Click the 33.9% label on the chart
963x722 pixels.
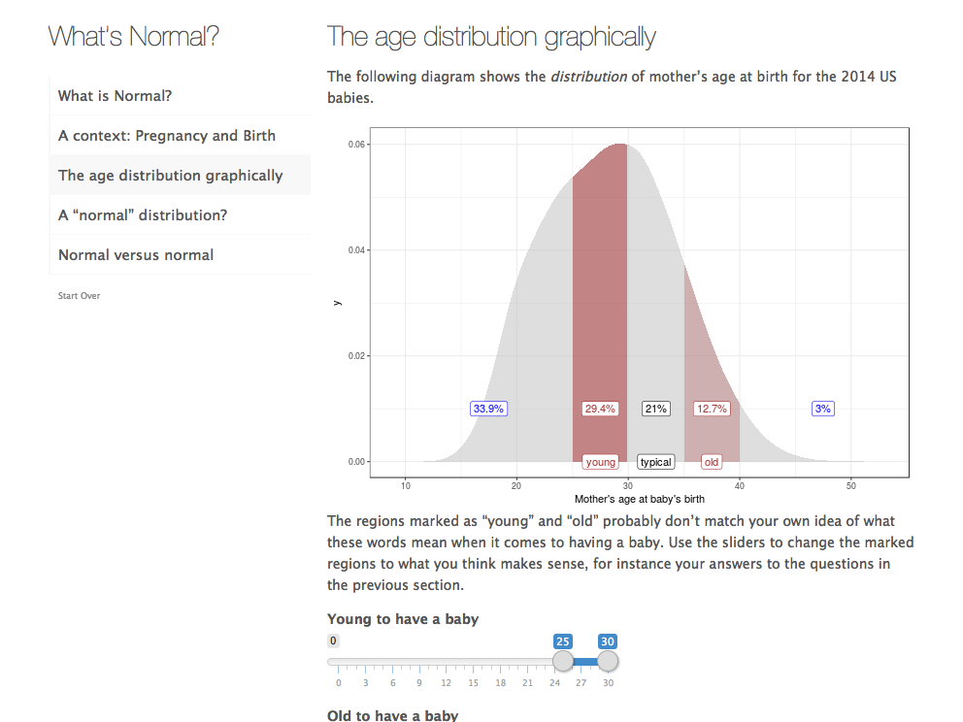click(488, 409)
